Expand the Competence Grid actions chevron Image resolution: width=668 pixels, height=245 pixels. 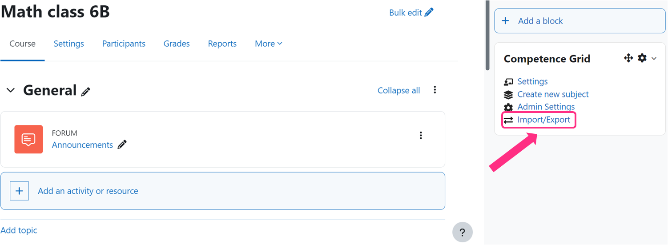[x=654, y=59]
